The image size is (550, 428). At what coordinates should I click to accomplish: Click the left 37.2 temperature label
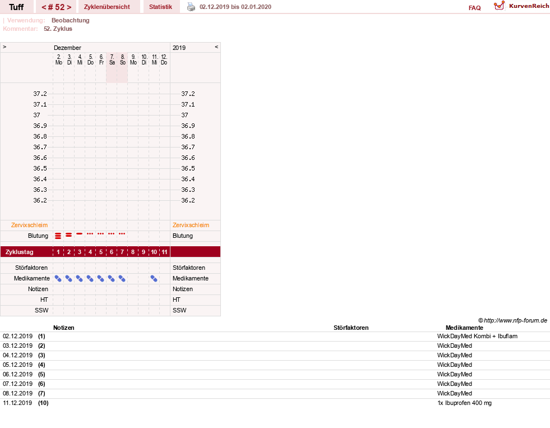point(40,94)
